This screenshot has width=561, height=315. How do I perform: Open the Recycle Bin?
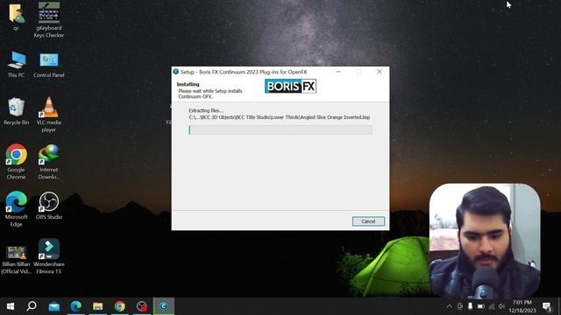tap(16, 111)
